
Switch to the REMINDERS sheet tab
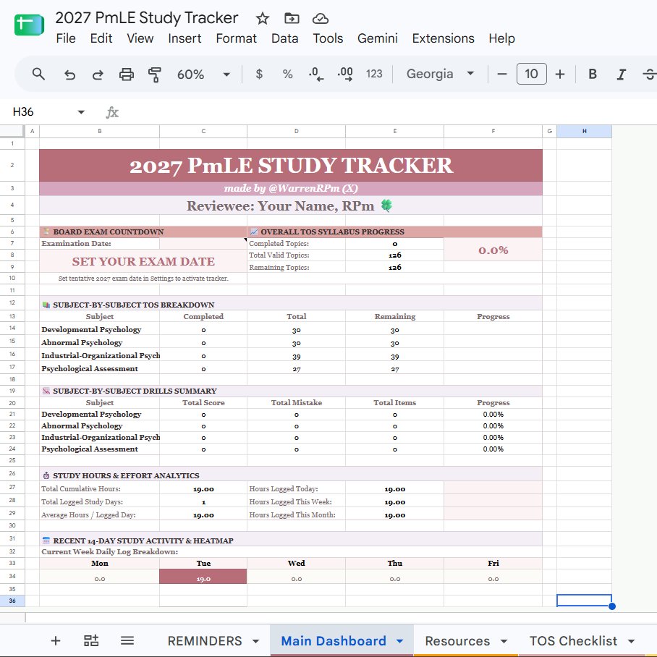(x=205, y=640)
